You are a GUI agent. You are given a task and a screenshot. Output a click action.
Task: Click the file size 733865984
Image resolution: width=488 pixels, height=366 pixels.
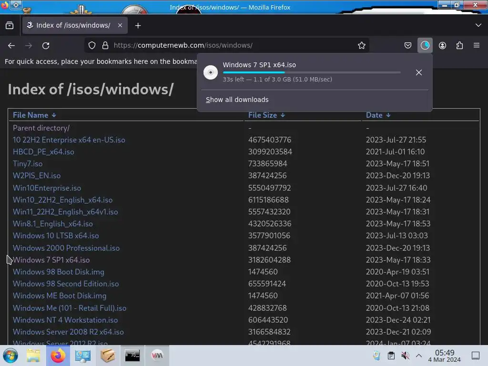click(x=267, y=164)
